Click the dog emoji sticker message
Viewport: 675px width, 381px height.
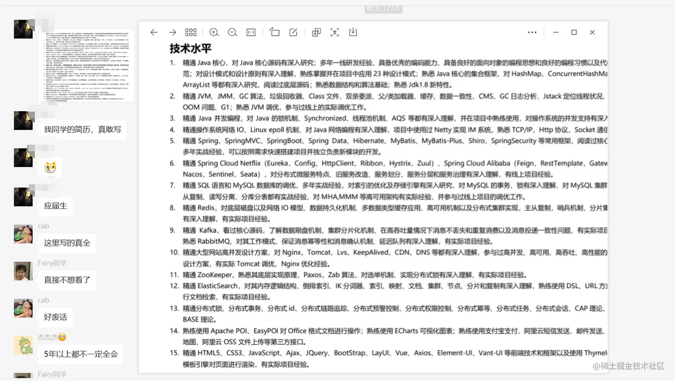tap(50, 167)
